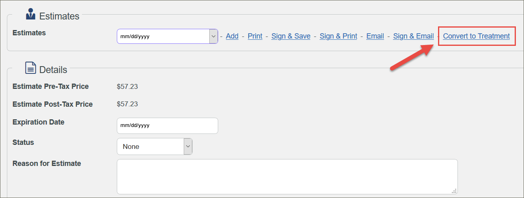The image size is (524, 198).
Task: Select the Sign & Save link
Action: click(x=291, y=36)
